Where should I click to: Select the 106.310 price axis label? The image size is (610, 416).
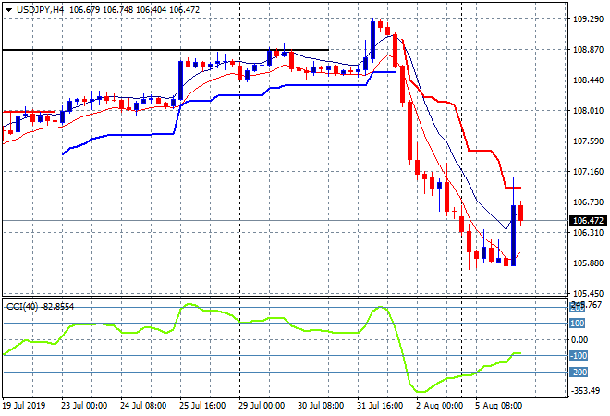tap(589, 233)
